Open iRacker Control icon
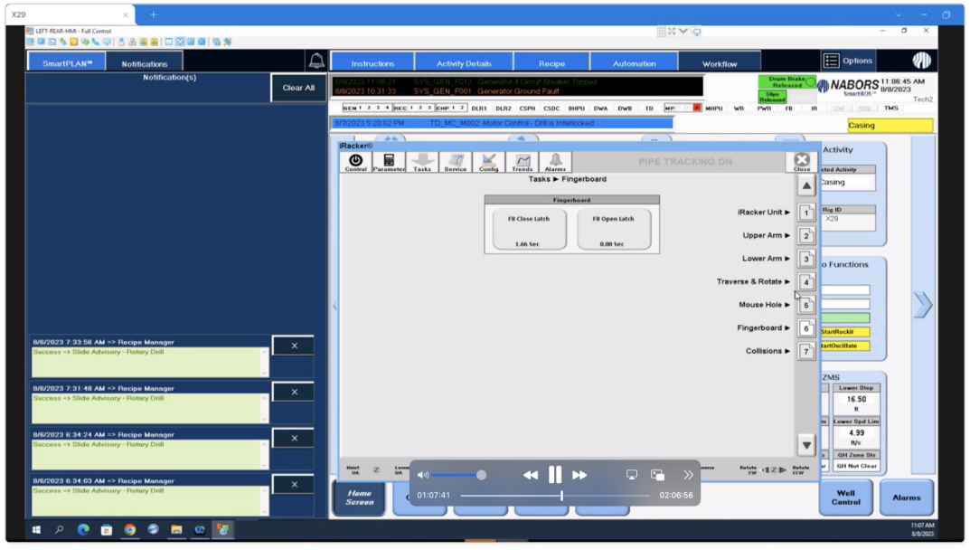Screen dimensions: 970x550 (355, 162)
